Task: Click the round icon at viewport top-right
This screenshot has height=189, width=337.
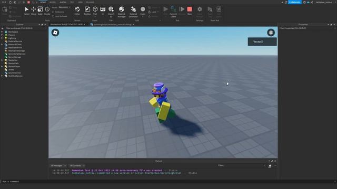Action: click(271, 33)
